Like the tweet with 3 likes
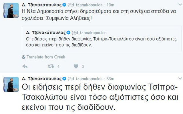The width and height of the screenshot is (183, 114). (76, 66)
